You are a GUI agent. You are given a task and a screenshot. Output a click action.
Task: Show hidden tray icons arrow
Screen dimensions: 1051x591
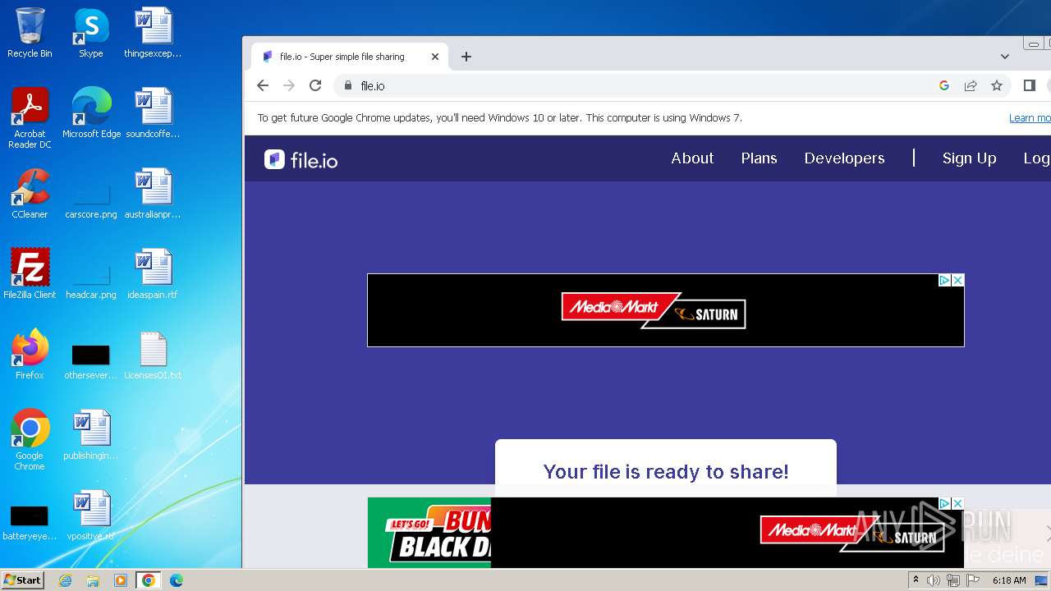916,580
